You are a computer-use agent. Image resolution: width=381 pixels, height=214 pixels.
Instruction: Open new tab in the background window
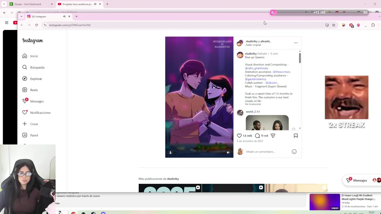[x=107, y=4]
